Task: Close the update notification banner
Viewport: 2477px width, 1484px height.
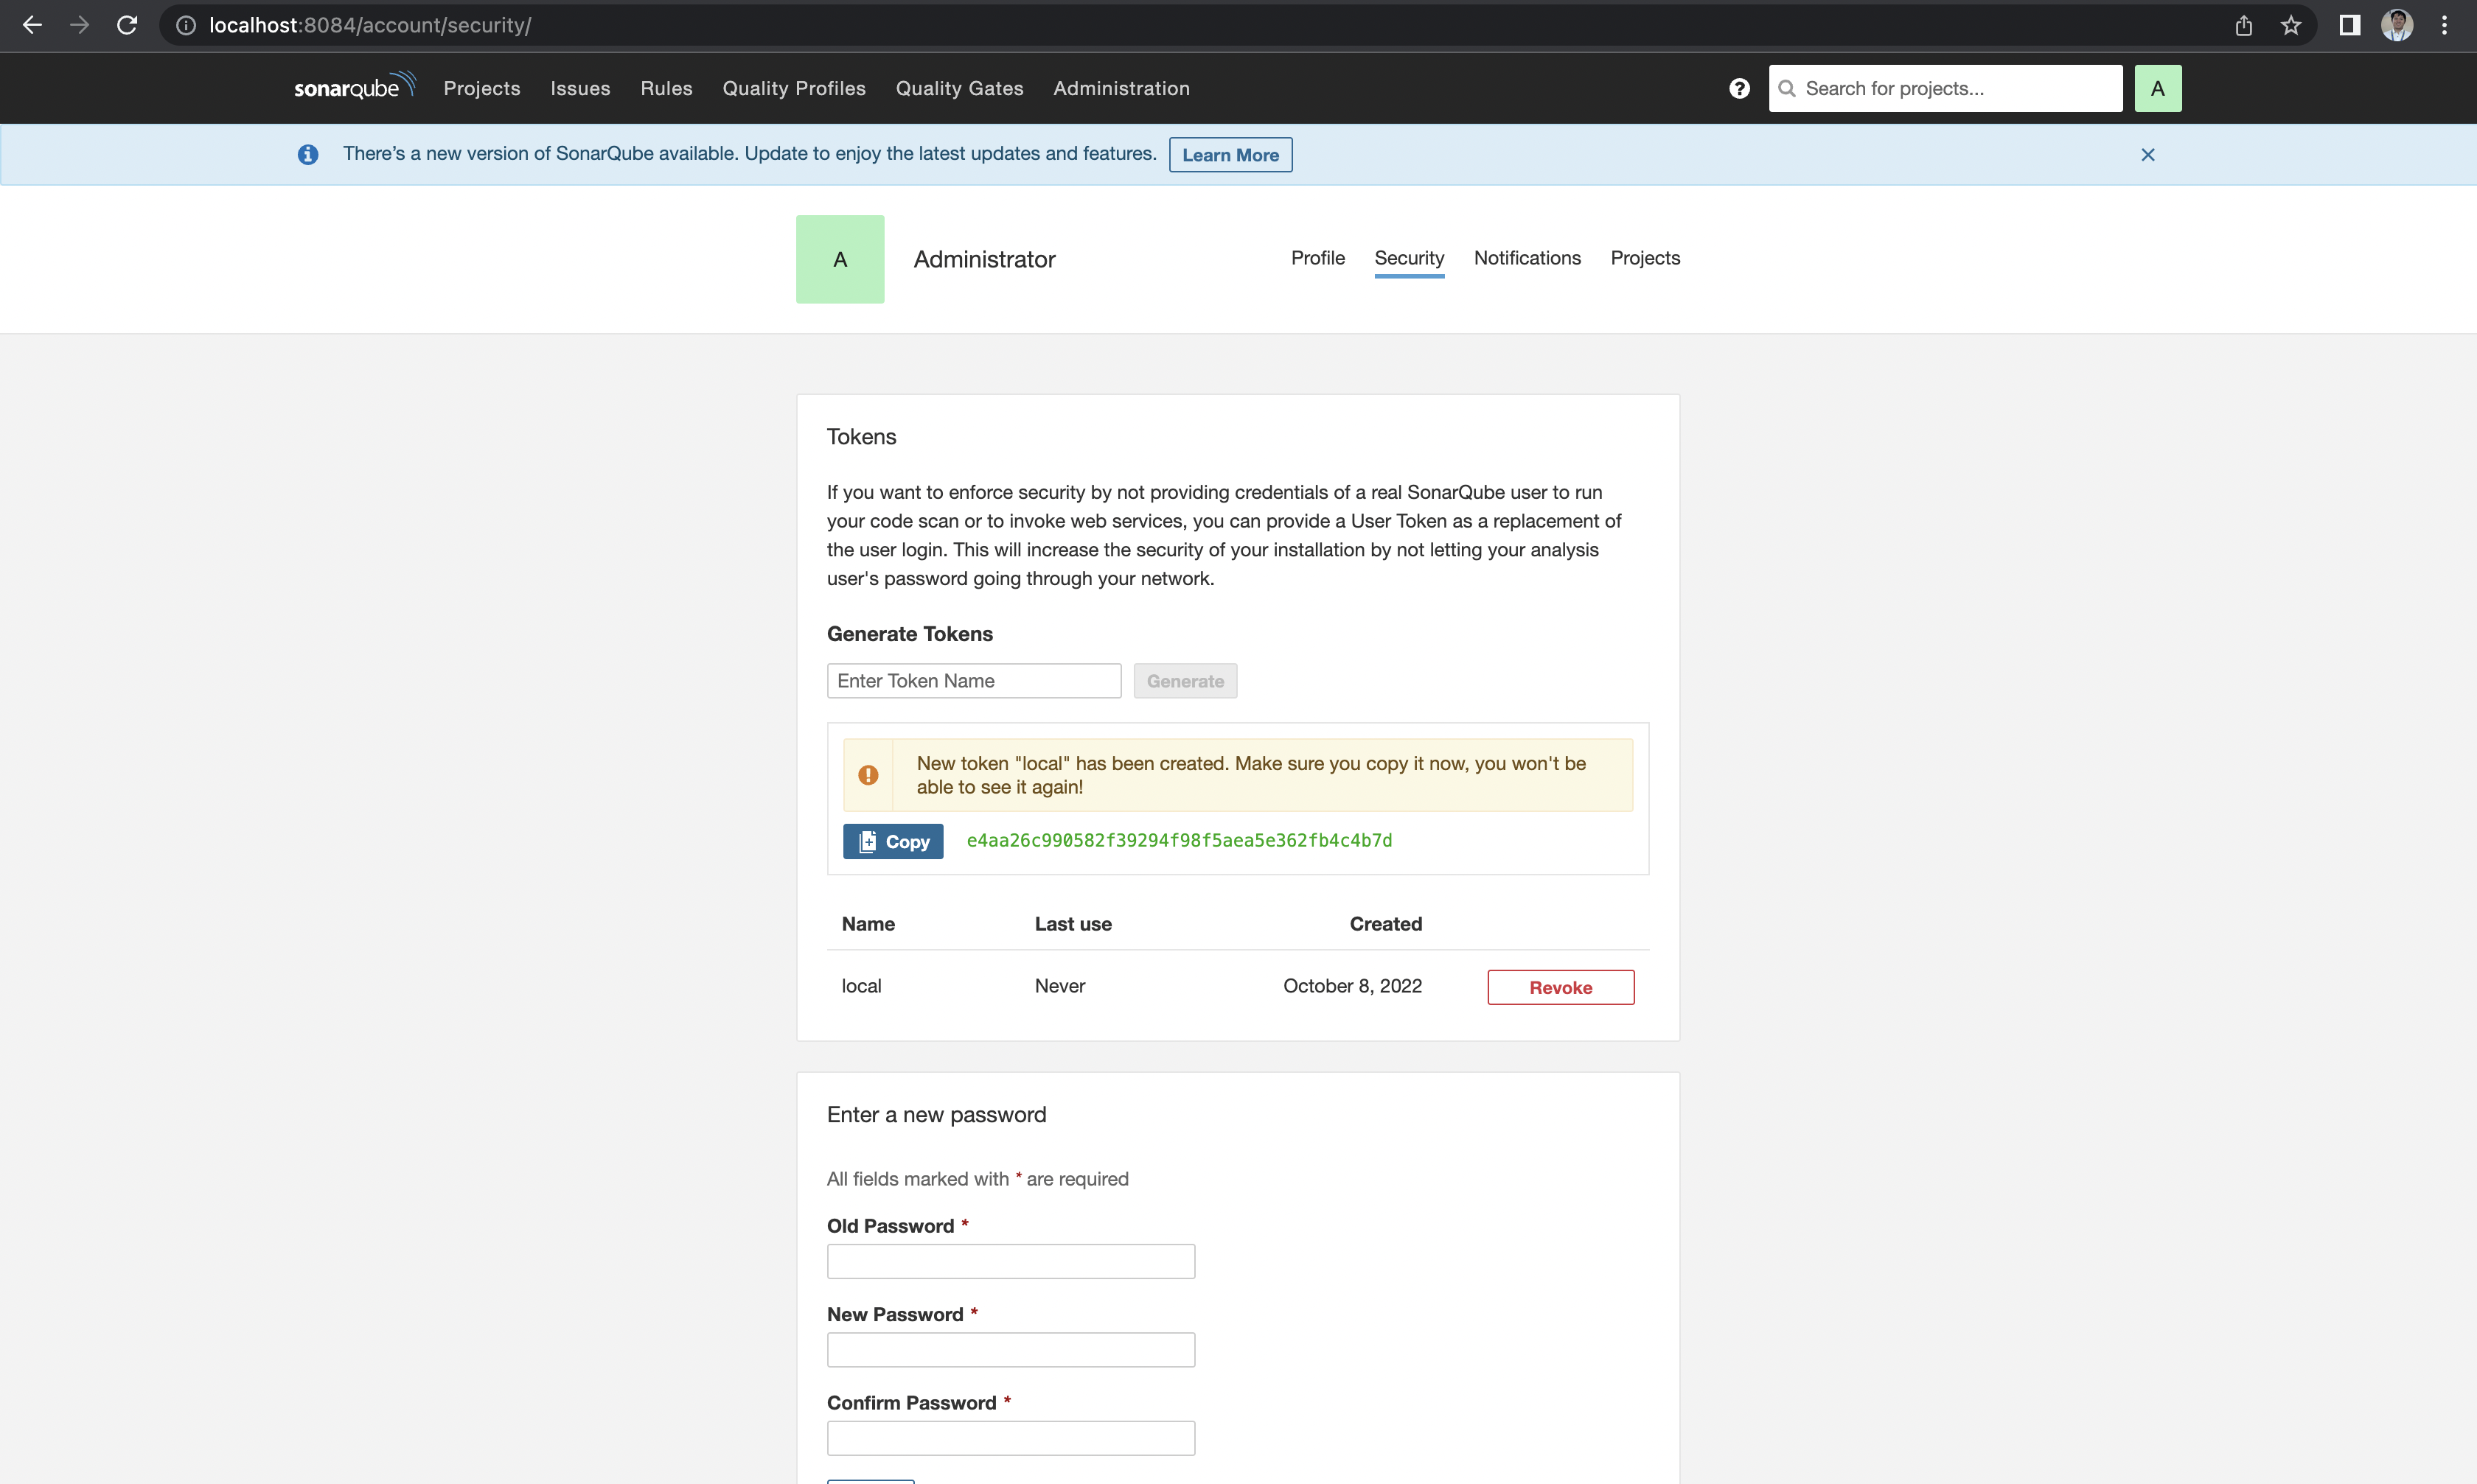Action: point(2148,154)
